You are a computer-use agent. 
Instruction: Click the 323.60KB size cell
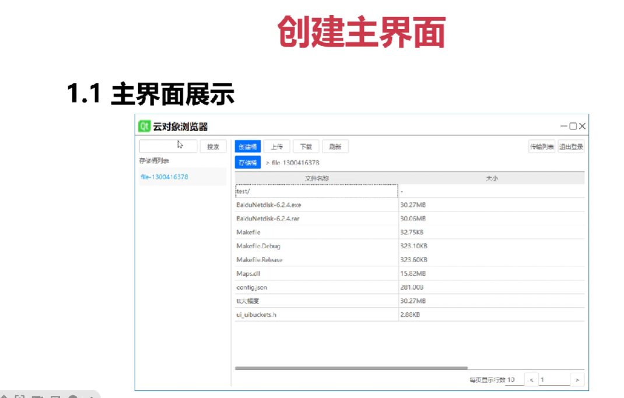tap(492, 259)
